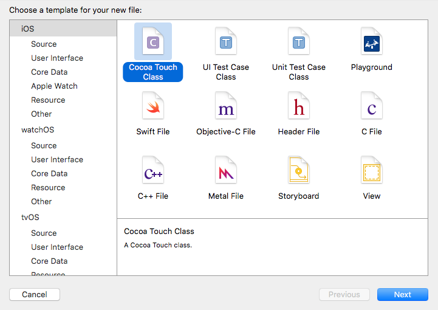
Task: Select the tvOS category in sidebar
Action: pyautogui.click(x=30, y=217)
